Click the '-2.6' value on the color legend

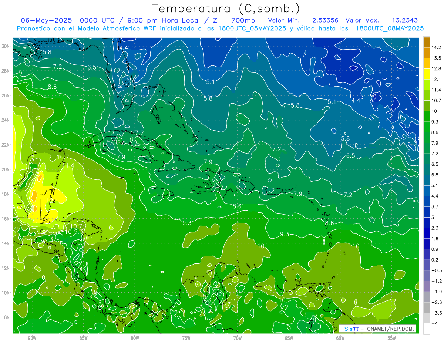437,302
